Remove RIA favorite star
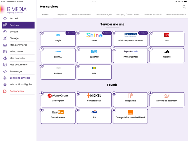Viewport: 188px width, 141px height. (x=78, y=110)
